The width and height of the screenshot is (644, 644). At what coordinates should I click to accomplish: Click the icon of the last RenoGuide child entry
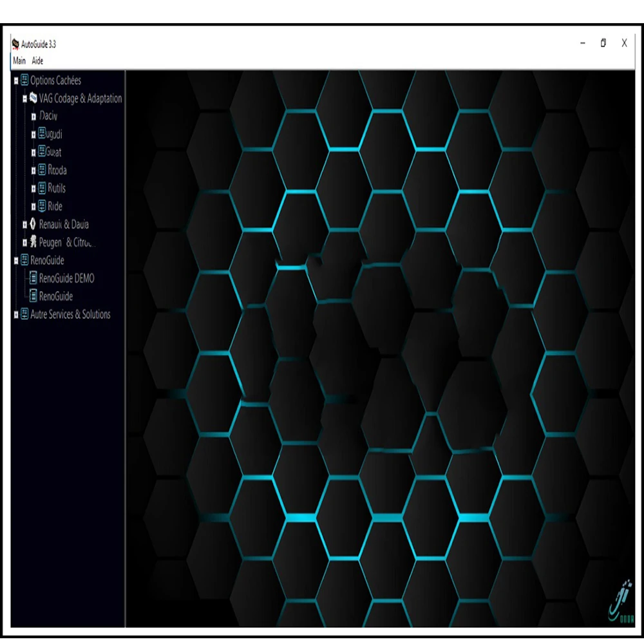pos(33,296)
